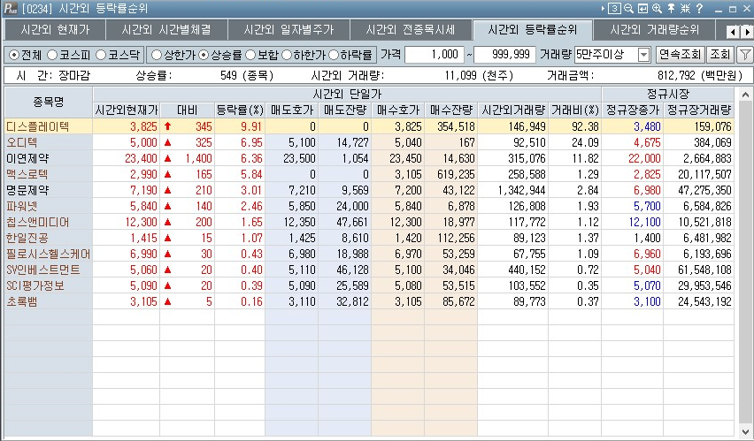This screenshot has width=754, height=441.
Task: Select the 코스닥 radio button
Action: pos(101,55)
